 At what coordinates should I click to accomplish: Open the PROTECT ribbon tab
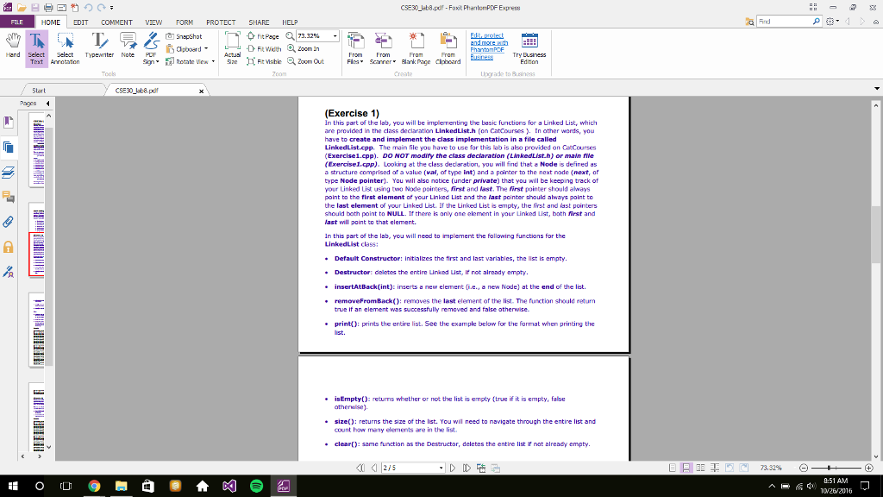[221, 22]
